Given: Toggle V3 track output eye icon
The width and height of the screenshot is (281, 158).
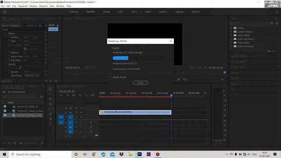Looking at the screenshot, I should [81, 108].
